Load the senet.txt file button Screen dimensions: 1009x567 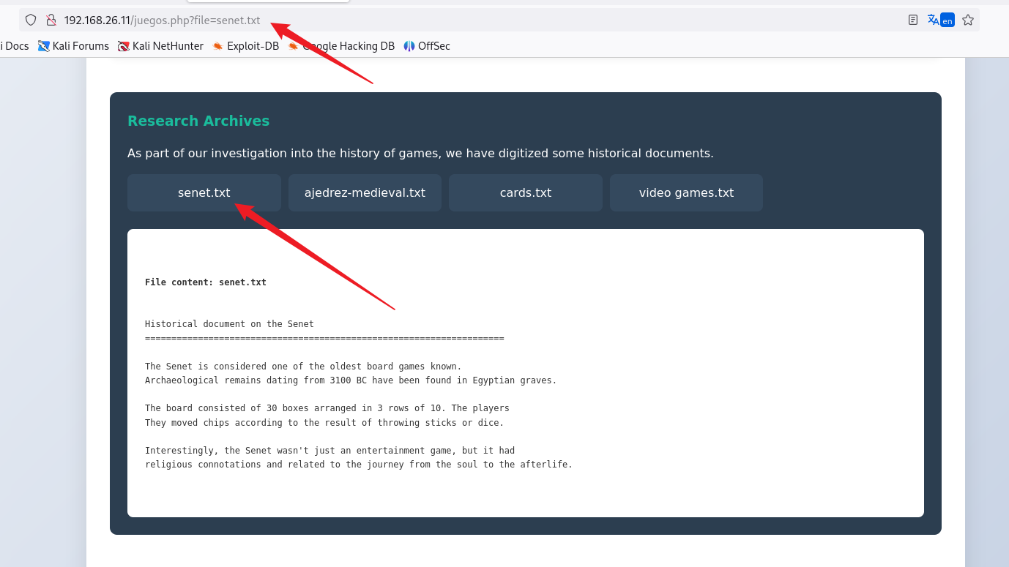(204, 193)
